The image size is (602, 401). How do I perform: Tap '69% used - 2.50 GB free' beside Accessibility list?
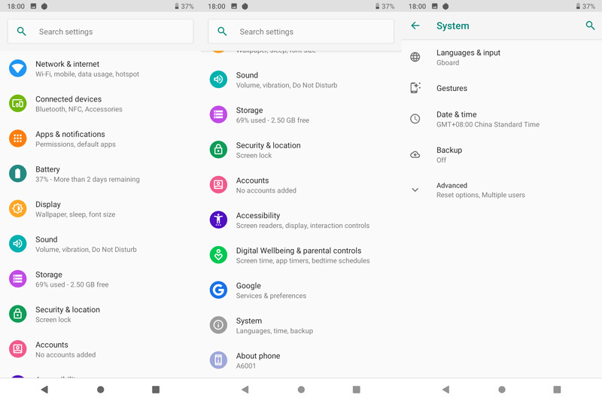(x=272, y=120)
